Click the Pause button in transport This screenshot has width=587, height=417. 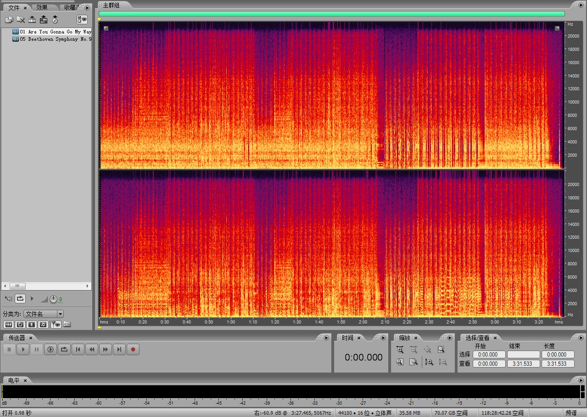pos(37,350)
